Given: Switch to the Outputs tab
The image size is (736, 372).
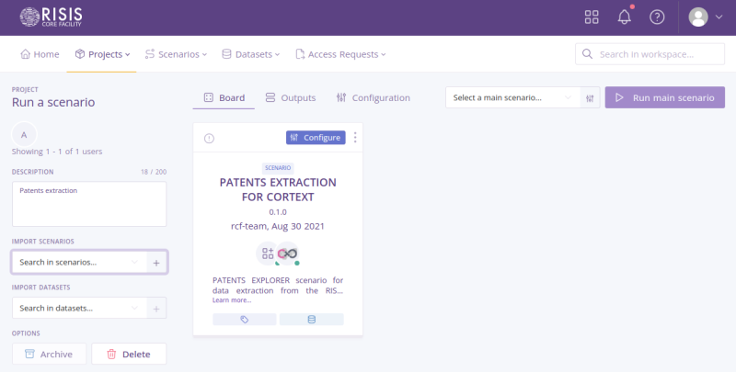Looking at the screenshot, I should [x=290, y=97].
